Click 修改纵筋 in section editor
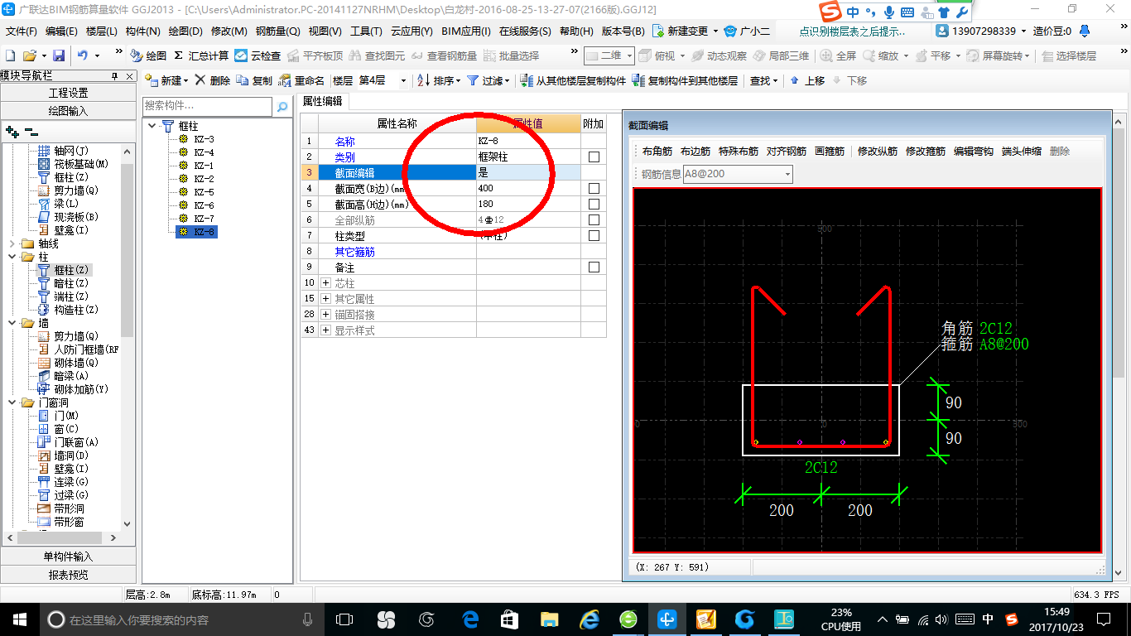 tap(878, 152)
